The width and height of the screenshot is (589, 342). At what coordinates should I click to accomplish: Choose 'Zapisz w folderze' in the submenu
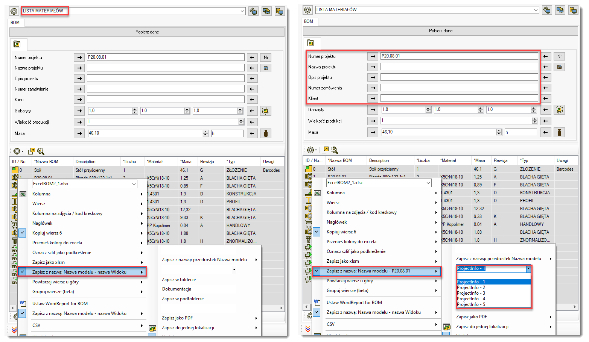[179, 280]
